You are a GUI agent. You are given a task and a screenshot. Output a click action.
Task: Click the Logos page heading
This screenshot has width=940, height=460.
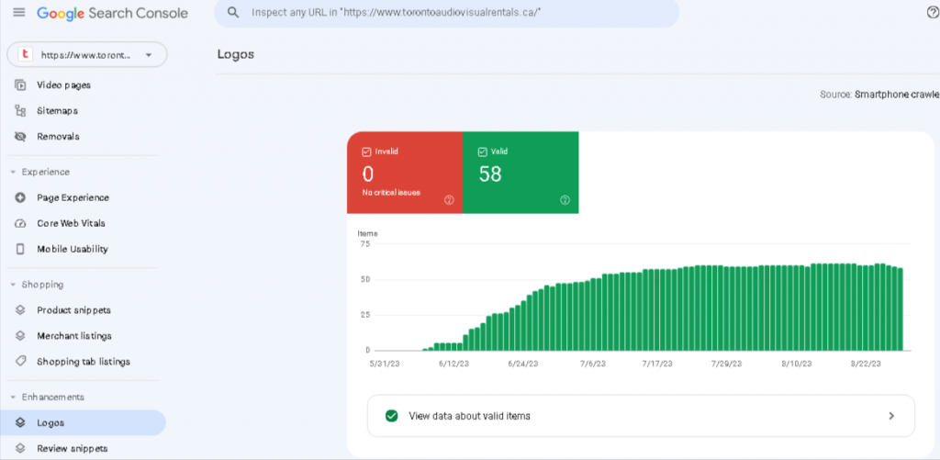(x=236, y=54)
